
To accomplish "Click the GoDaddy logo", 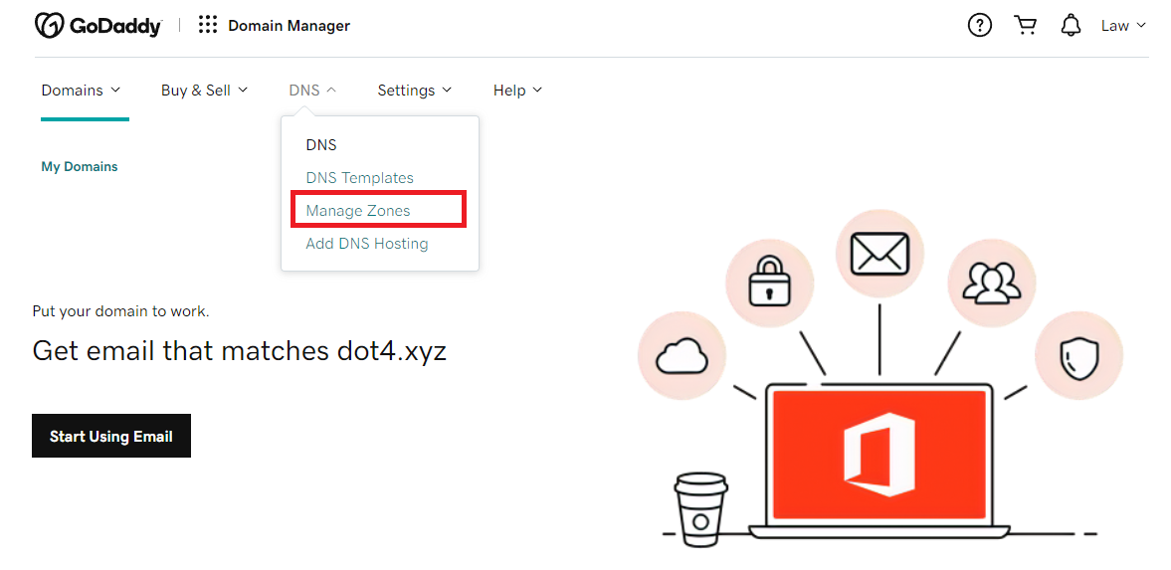I will tap(98, 26).
